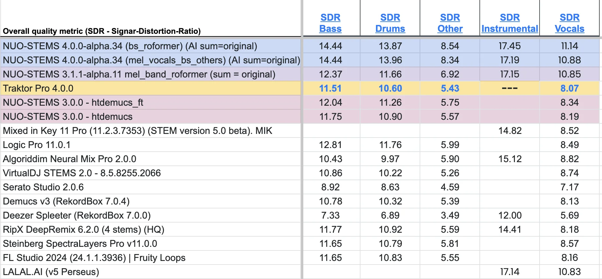Select LALAL.AI instrumental value 17.14
Image resolution: width=602 pixels, height=279 pixels.
[x=510, y=272]
